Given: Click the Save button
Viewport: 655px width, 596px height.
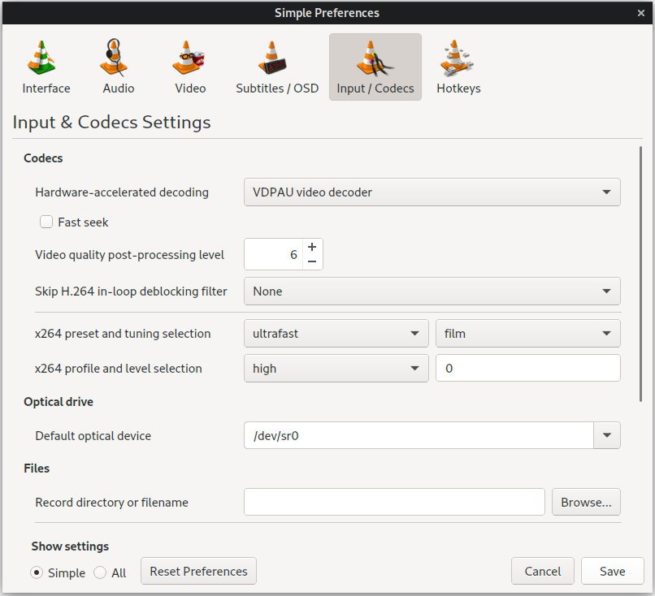Looking at the screenshot, I should [612, 571].
